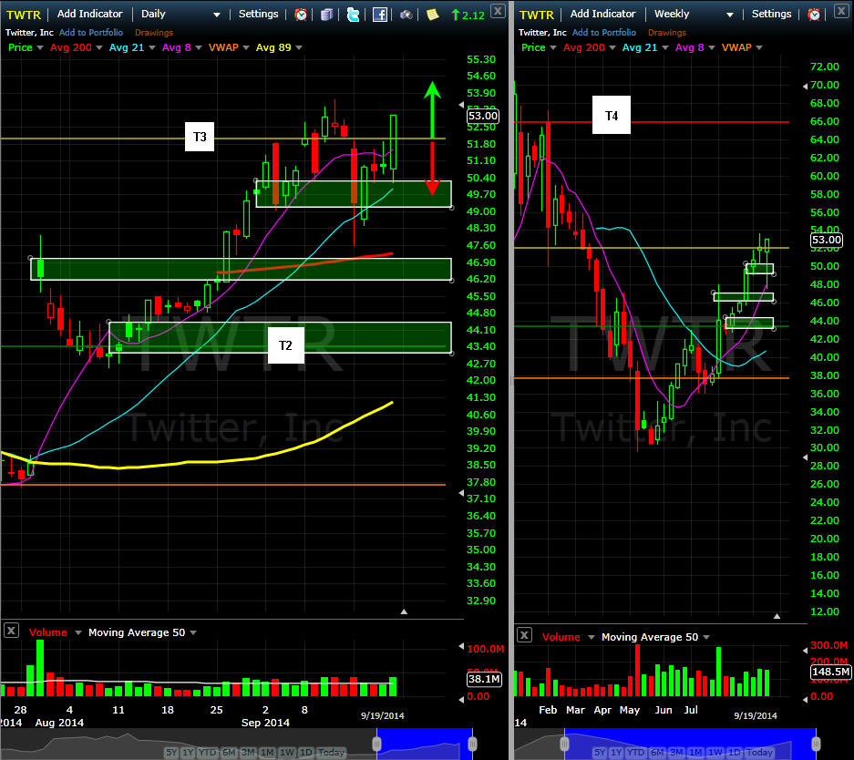This screenshot has height=760, width=854.
Task: Click Add to Portfolio on the Daily chart
Action: 91,33
